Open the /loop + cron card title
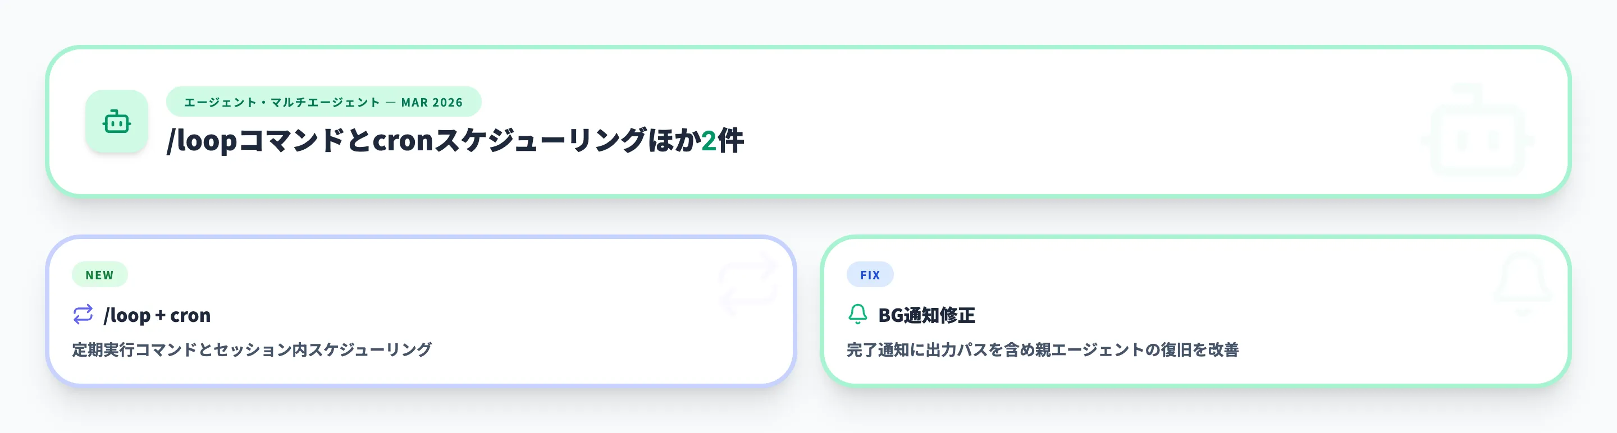Image resolution: width=1617 pixels, height=433 pixels. click(157, 315)
